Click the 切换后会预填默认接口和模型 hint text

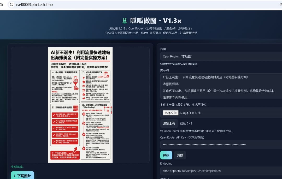pyautogui.click(x=179, y=64)
